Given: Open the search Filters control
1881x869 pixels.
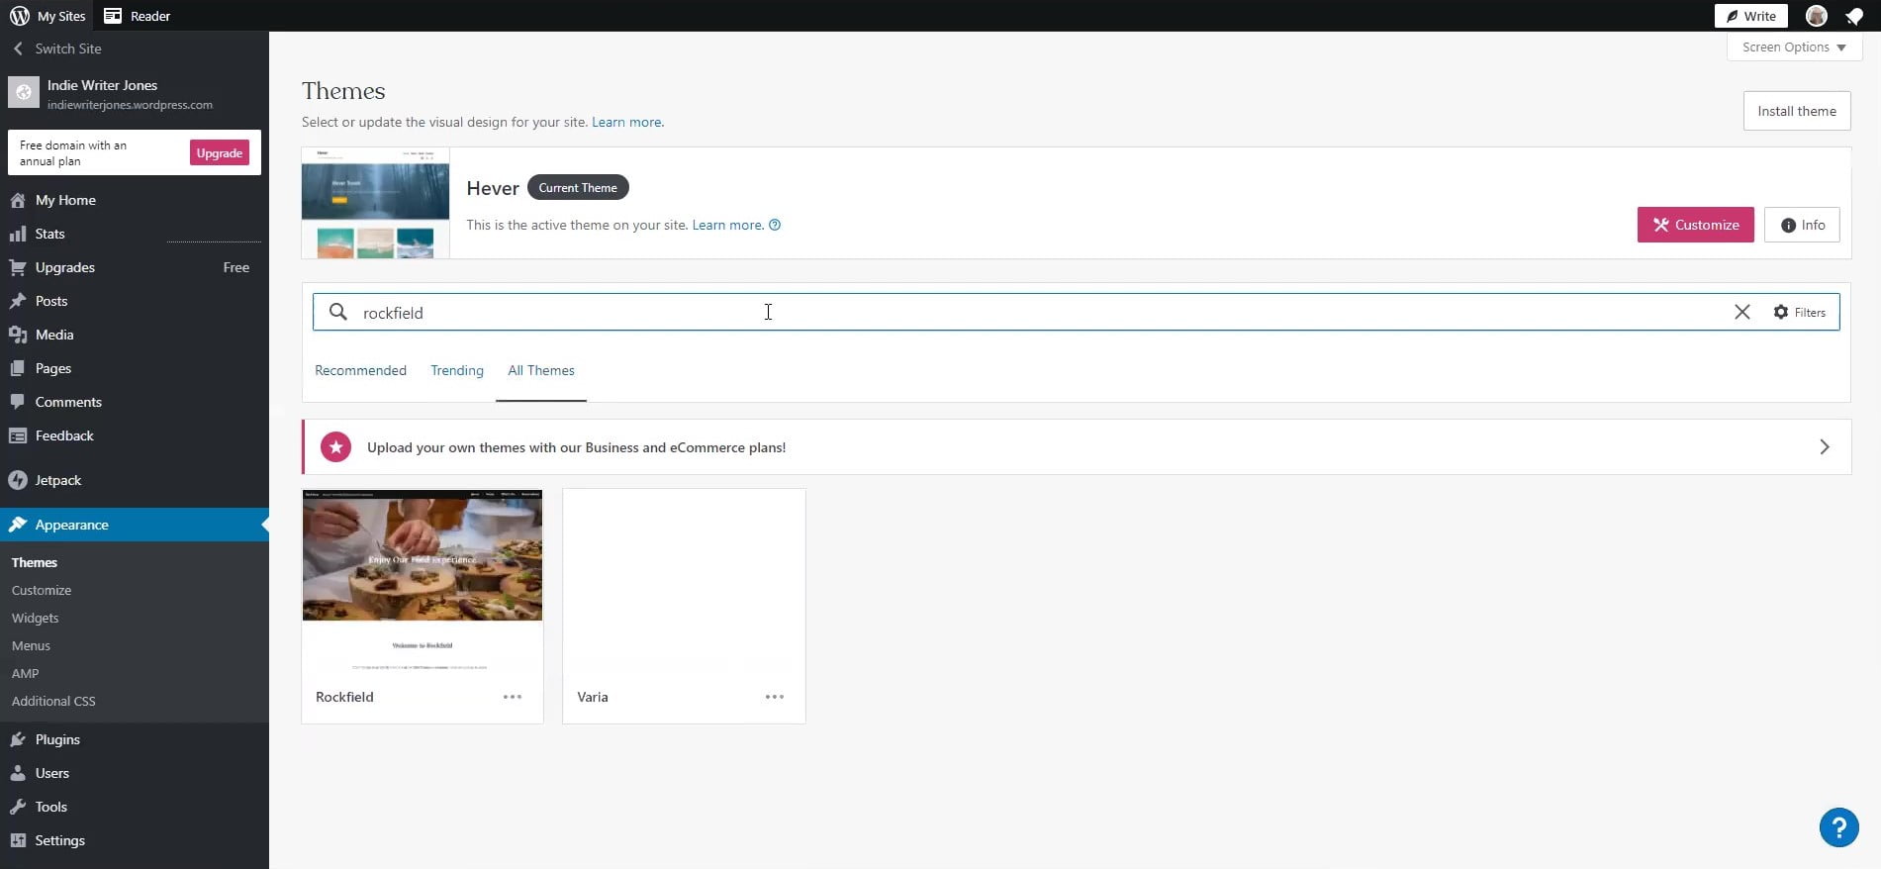Looking at the screenshot, I should coord(1799,312).
